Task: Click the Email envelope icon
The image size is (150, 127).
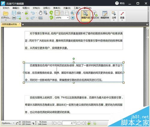Action: [x=19, y=18]
